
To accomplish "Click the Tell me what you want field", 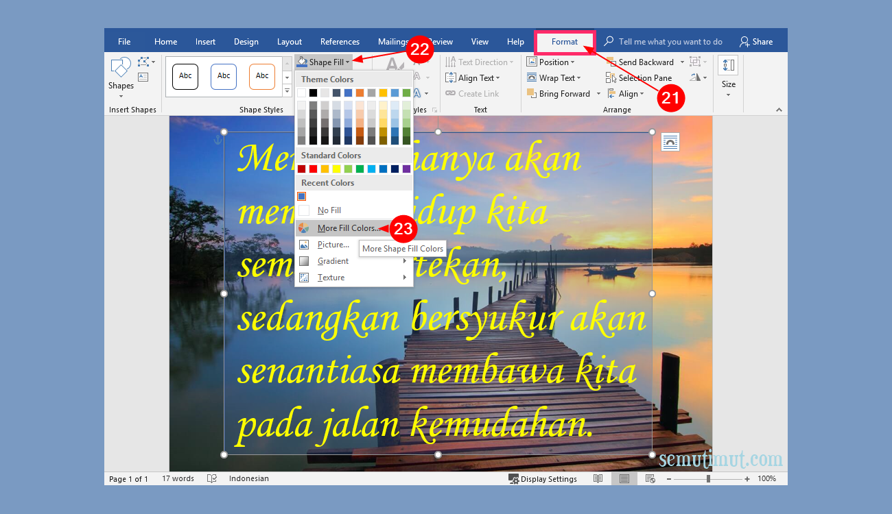I will point(670,42).
